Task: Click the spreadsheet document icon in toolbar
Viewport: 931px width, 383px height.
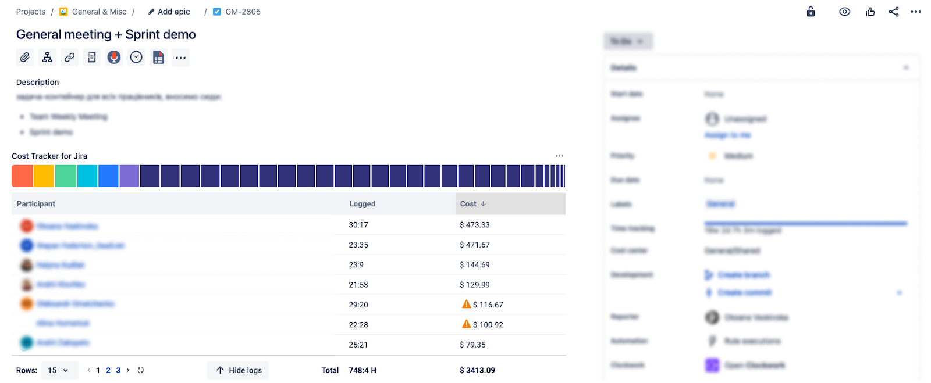Action: pyautogui.click(x=158, y=58)
